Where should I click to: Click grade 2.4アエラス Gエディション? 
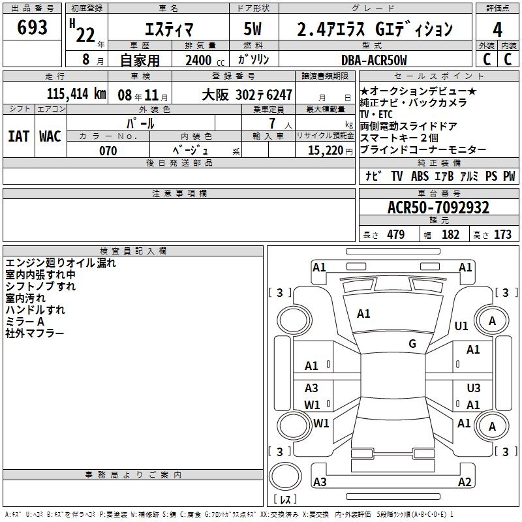click(375, 29)
